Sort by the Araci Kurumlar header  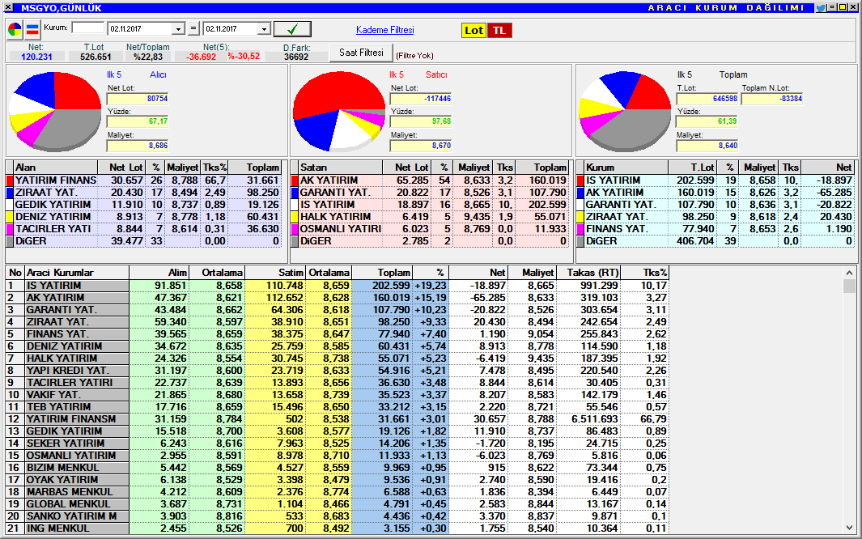pyautogui.click(x=77, y=273)
